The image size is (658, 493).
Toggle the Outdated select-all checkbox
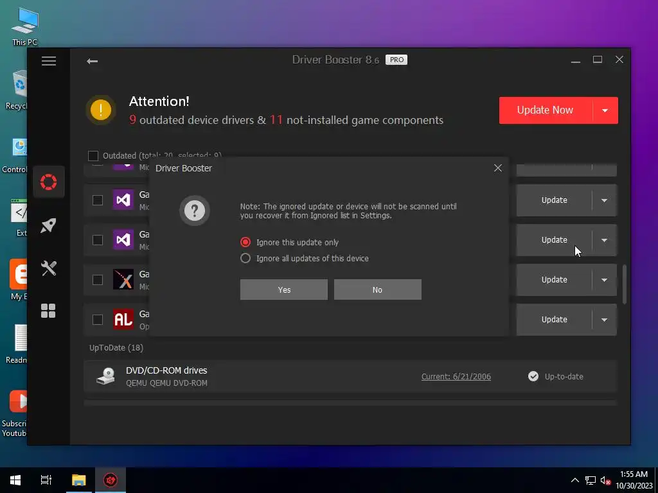pos(93,156)
